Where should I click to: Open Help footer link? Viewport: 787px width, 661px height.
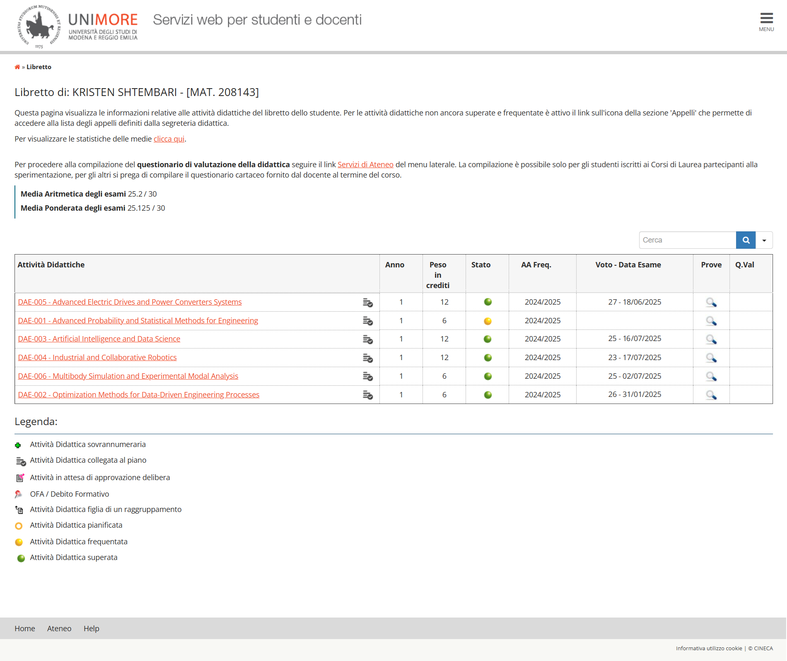point(92,629)
